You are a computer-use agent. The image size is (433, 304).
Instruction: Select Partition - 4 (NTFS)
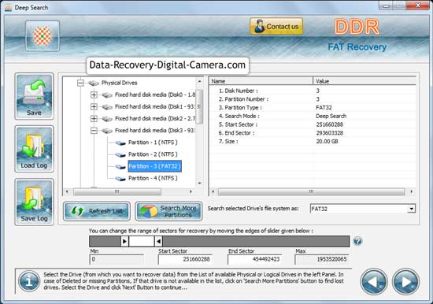coord(153,178)
